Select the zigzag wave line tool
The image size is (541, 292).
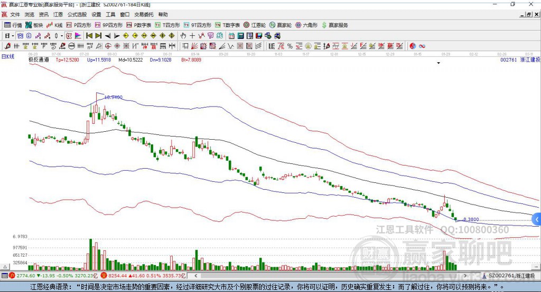click(231, 46)
